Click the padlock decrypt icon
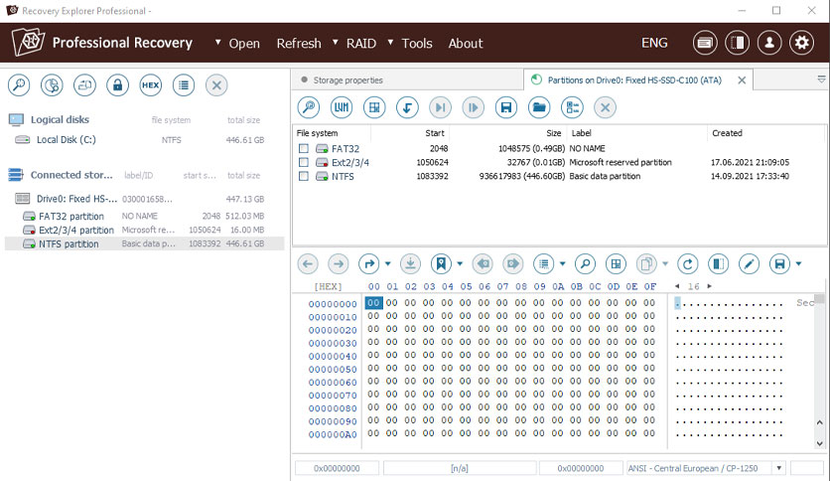The image size is (830, 481). [x=117, y=85]
